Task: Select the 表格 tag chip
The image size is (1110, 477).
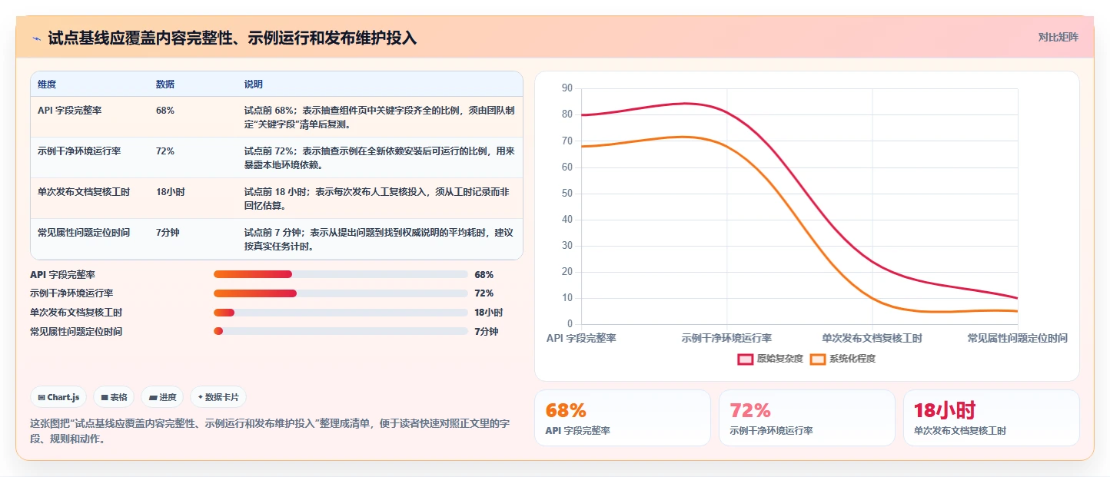Action: click(114, 397)
